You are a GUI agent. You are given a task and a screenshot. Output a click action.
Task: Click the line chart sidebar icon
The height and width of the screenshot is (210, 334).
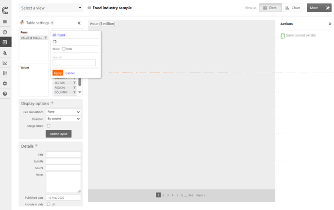click(5, 63)
